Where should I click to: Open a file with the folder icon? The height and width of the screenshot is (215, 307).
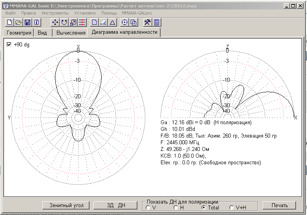coord(18,22)
